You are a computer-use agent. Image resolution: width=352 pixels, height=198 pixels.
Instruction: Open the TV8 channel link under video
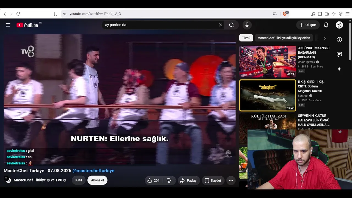tap(59, 180)
